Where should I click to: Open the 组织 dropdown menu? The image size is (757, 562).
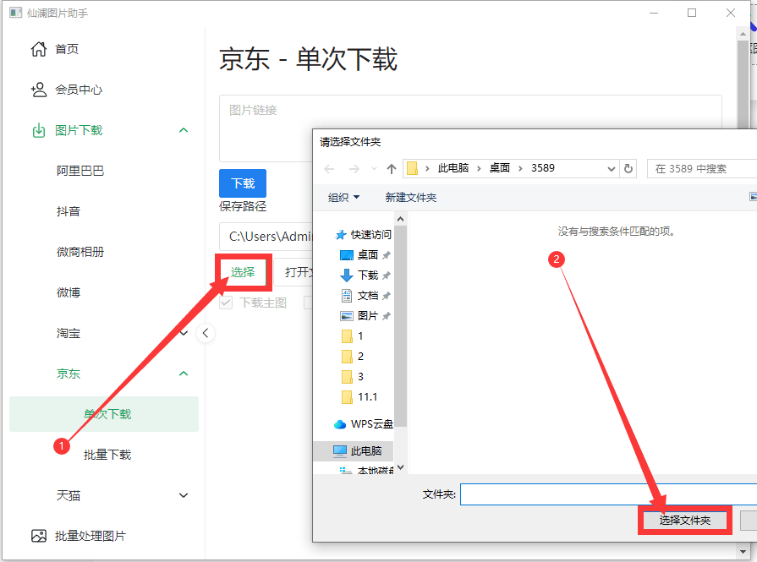[343, 197]
